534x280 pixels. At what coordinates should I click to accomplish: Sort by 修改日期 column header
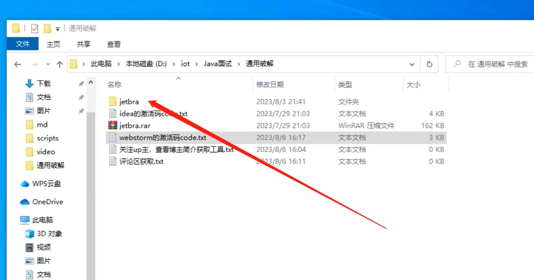point(270,85)
